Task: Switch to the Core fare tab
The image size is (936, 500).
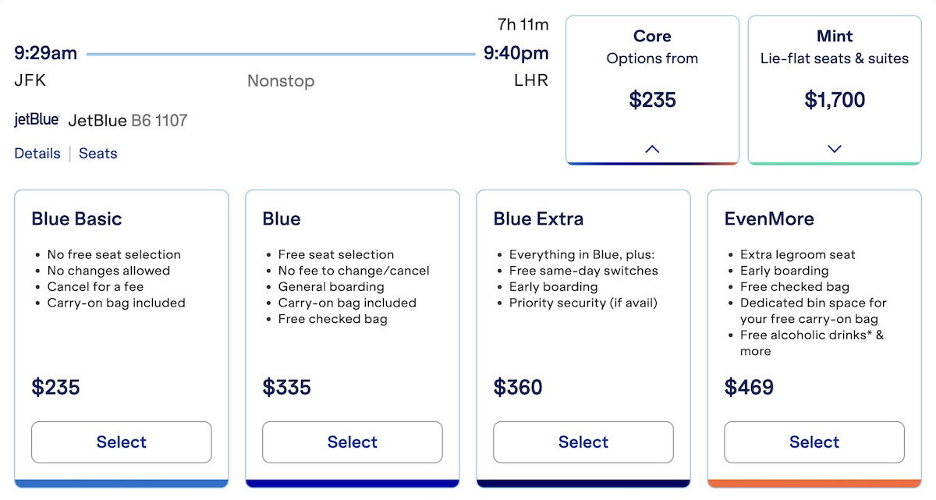Action: click(x=652, y=47)
